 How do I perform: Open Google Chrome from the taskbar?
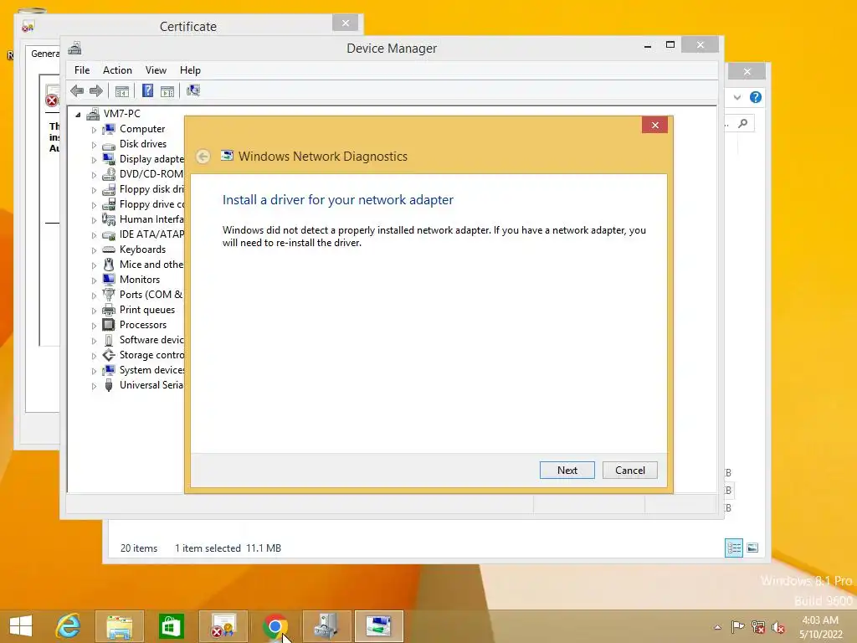275,626
